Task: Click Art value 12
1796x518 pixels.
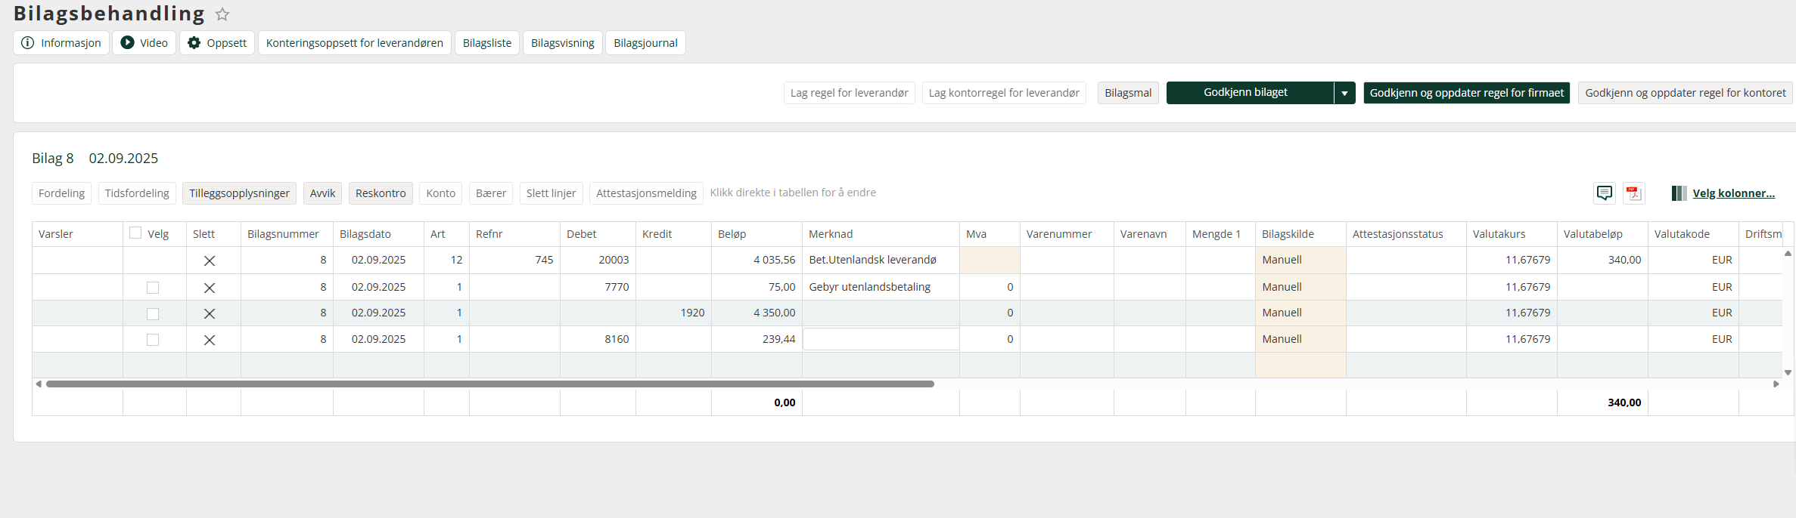Action: coord(456,260)
